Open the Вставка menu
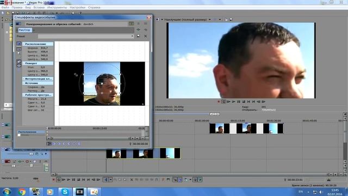The width and height of the screenshot is (348, 196). (39, 7)
